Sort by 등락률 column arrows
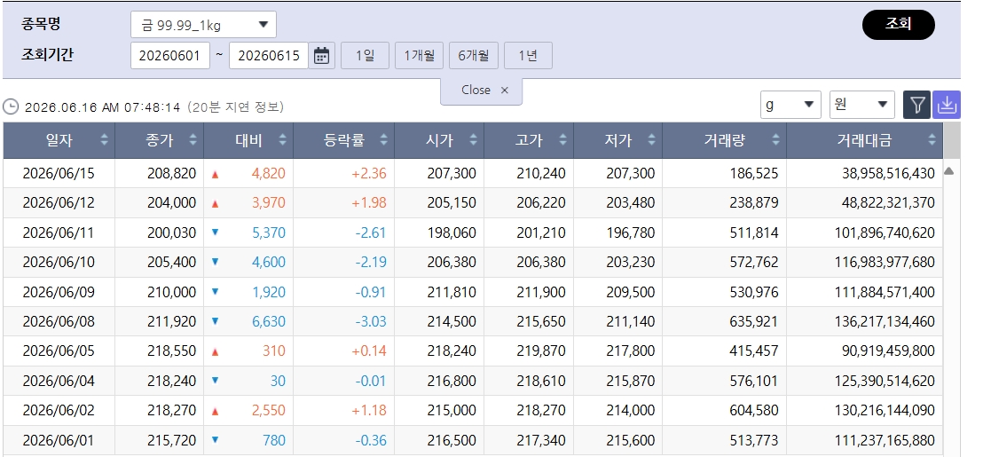 383,140
